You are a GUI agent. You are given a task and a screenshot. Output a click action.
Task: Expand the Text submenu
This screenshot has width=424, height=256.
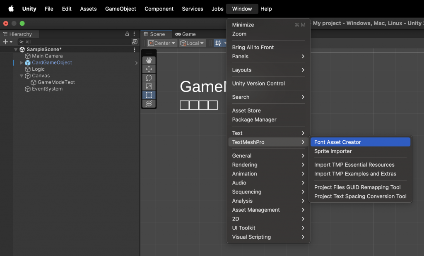(268, 133)
